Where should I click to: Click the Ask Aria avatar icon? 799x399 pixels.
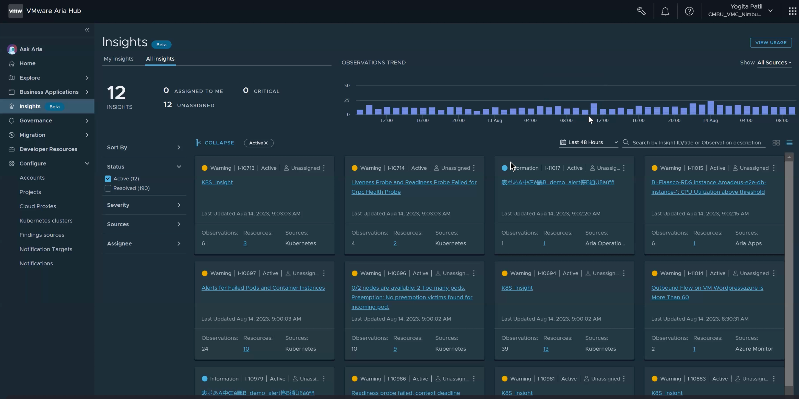[x=12, y=49]
